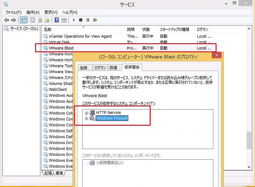Restart the service with restart icon

(x=95, y=20)
